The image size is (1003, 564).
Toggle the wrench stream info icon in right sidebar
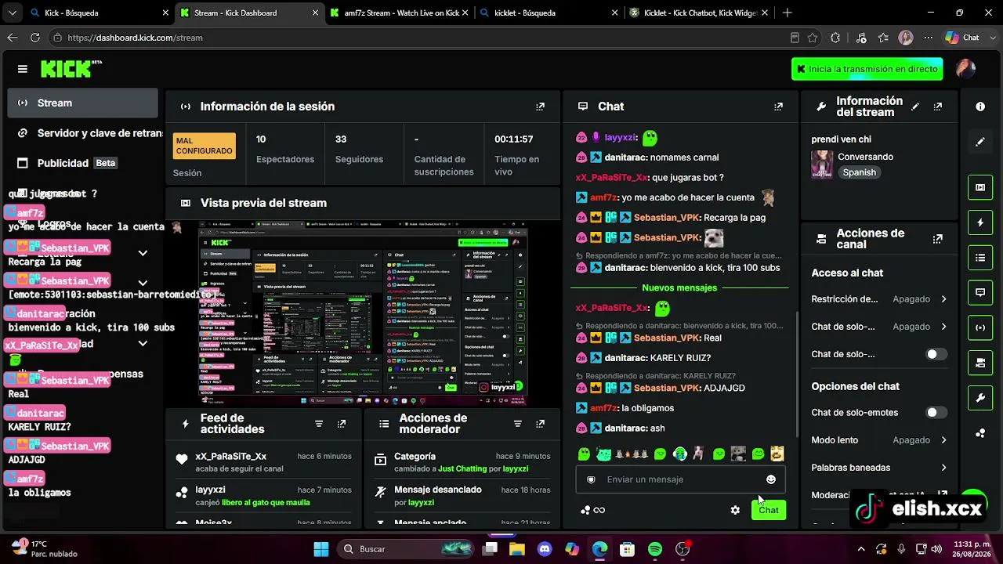(980, 398)
